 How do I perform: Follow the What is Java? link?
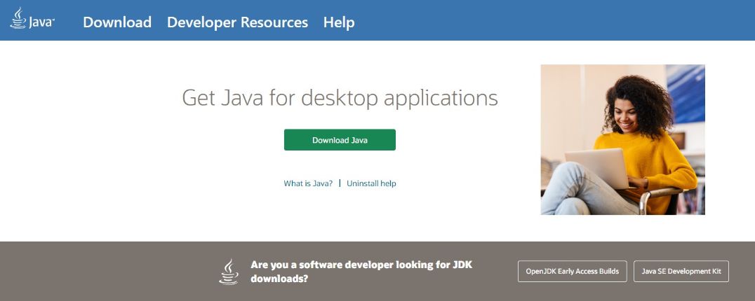click(308, 183)
